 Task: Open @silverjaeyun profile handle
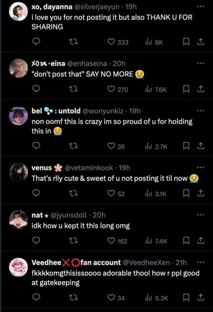click(97, 7)
